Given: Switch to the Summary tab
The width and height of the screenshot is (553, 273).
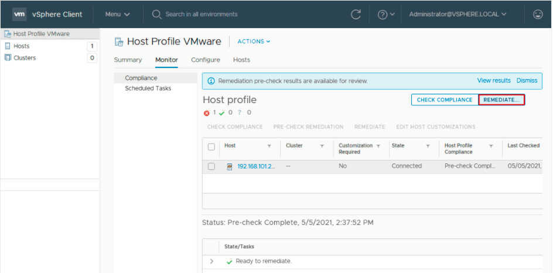Looking at the screenshot, I should [128, 60].
